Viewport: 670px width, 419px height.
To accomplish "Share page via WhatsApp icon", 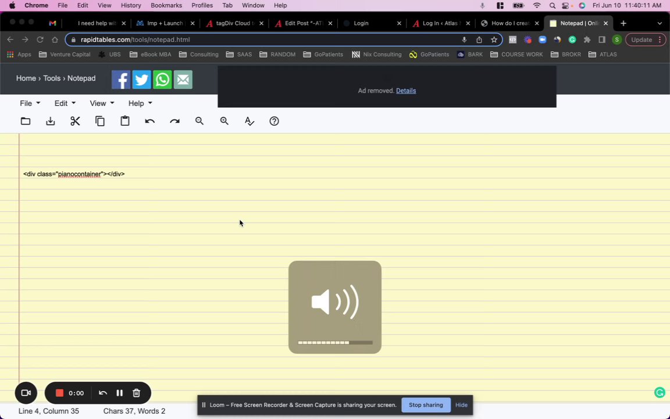I will click(x=162, y=80).
